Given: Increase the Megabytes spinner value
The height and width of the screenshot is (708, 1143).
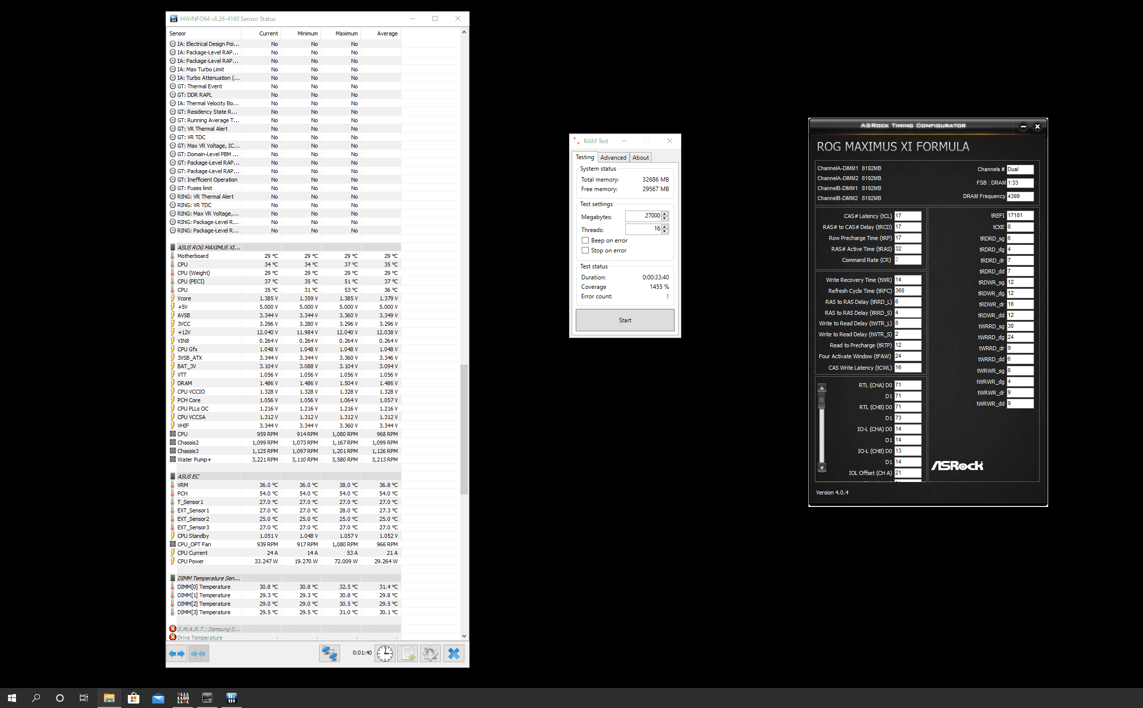Looking at the screenshot, I should pos(665,214).
